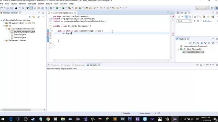
Task: Click the green Run toolbar button
Action: point(57,8)
